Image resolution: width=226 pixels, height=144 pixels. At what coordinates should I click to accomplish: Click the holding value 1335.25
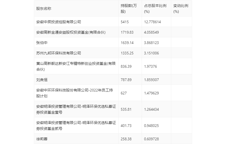click(127, 53)
